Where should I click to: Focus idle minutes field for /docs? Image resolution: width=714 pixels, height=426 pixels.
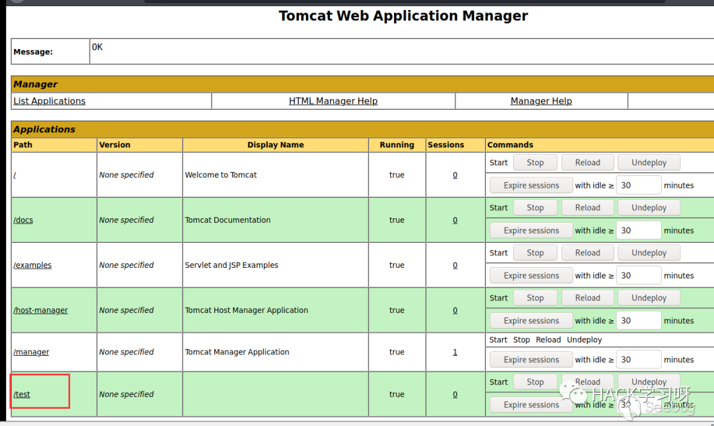(638, 230)
